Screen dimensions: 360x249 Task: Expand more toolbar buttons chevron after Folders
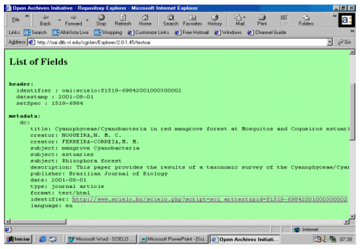334,16
